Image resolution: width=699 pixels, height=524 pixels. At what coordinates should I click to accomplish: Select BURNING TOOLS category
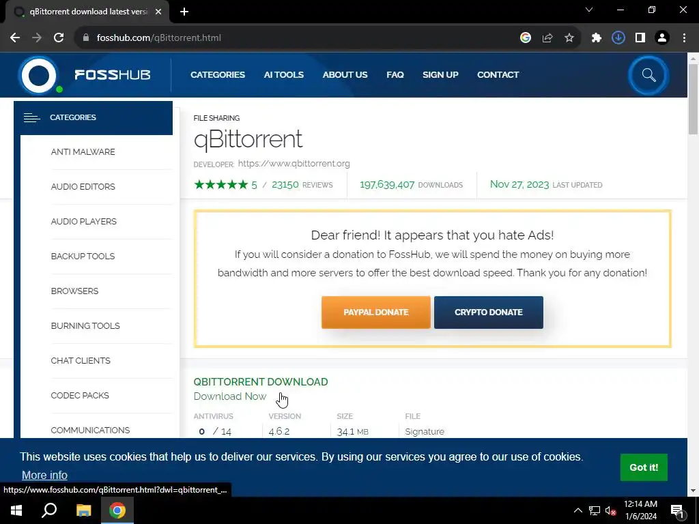pos(85,325)
